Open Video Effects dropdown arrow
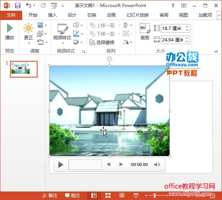This screenshot has width=222, height=200. [82, 42]
